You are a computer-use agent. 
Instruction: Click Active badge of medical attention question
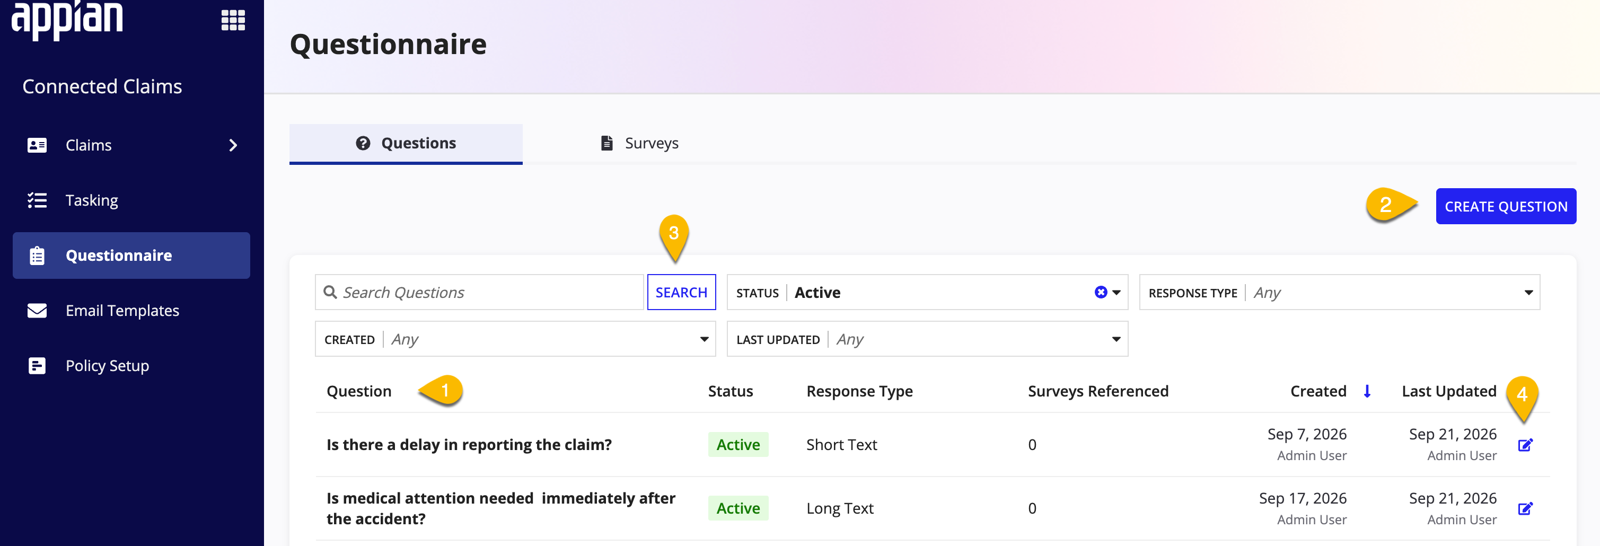(738, 508)
